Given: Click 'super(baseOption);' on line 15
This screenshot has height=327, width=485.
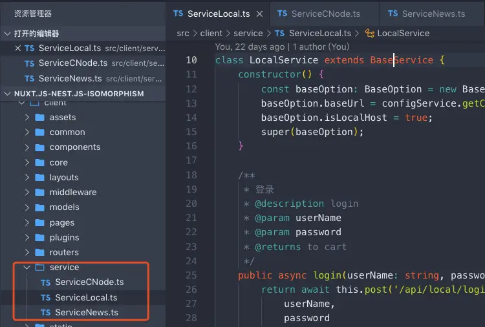Looking at the screenshot, I should click(x=312, y=132).
